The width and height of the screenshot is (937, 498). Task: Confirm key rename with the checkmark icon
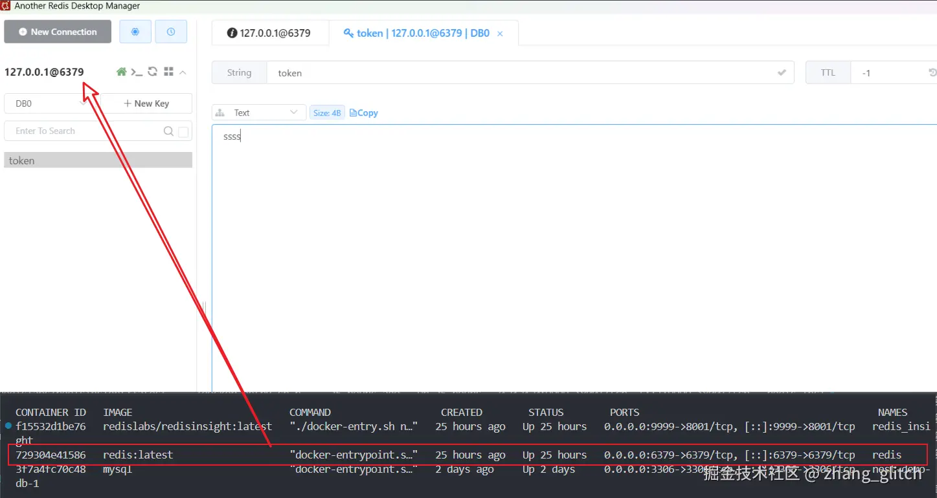(782, 73)
